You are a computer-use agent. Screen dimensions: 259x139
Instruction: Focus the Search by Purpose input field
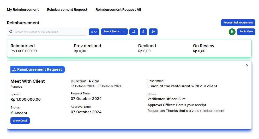[x=50, y=32]
